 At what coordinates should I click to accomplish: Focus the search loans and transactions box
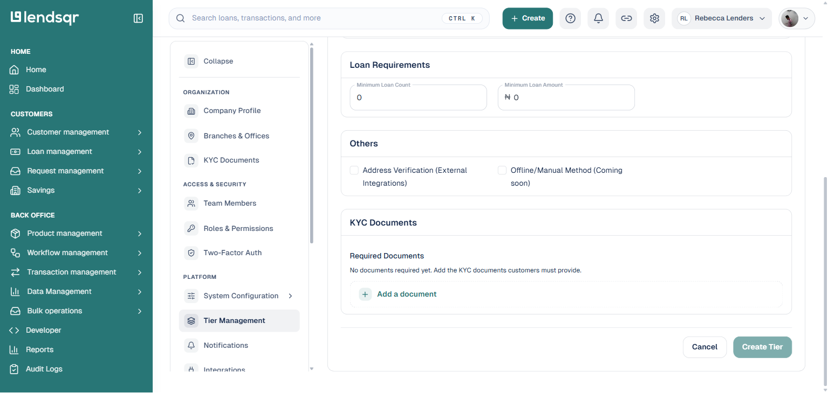329,18
